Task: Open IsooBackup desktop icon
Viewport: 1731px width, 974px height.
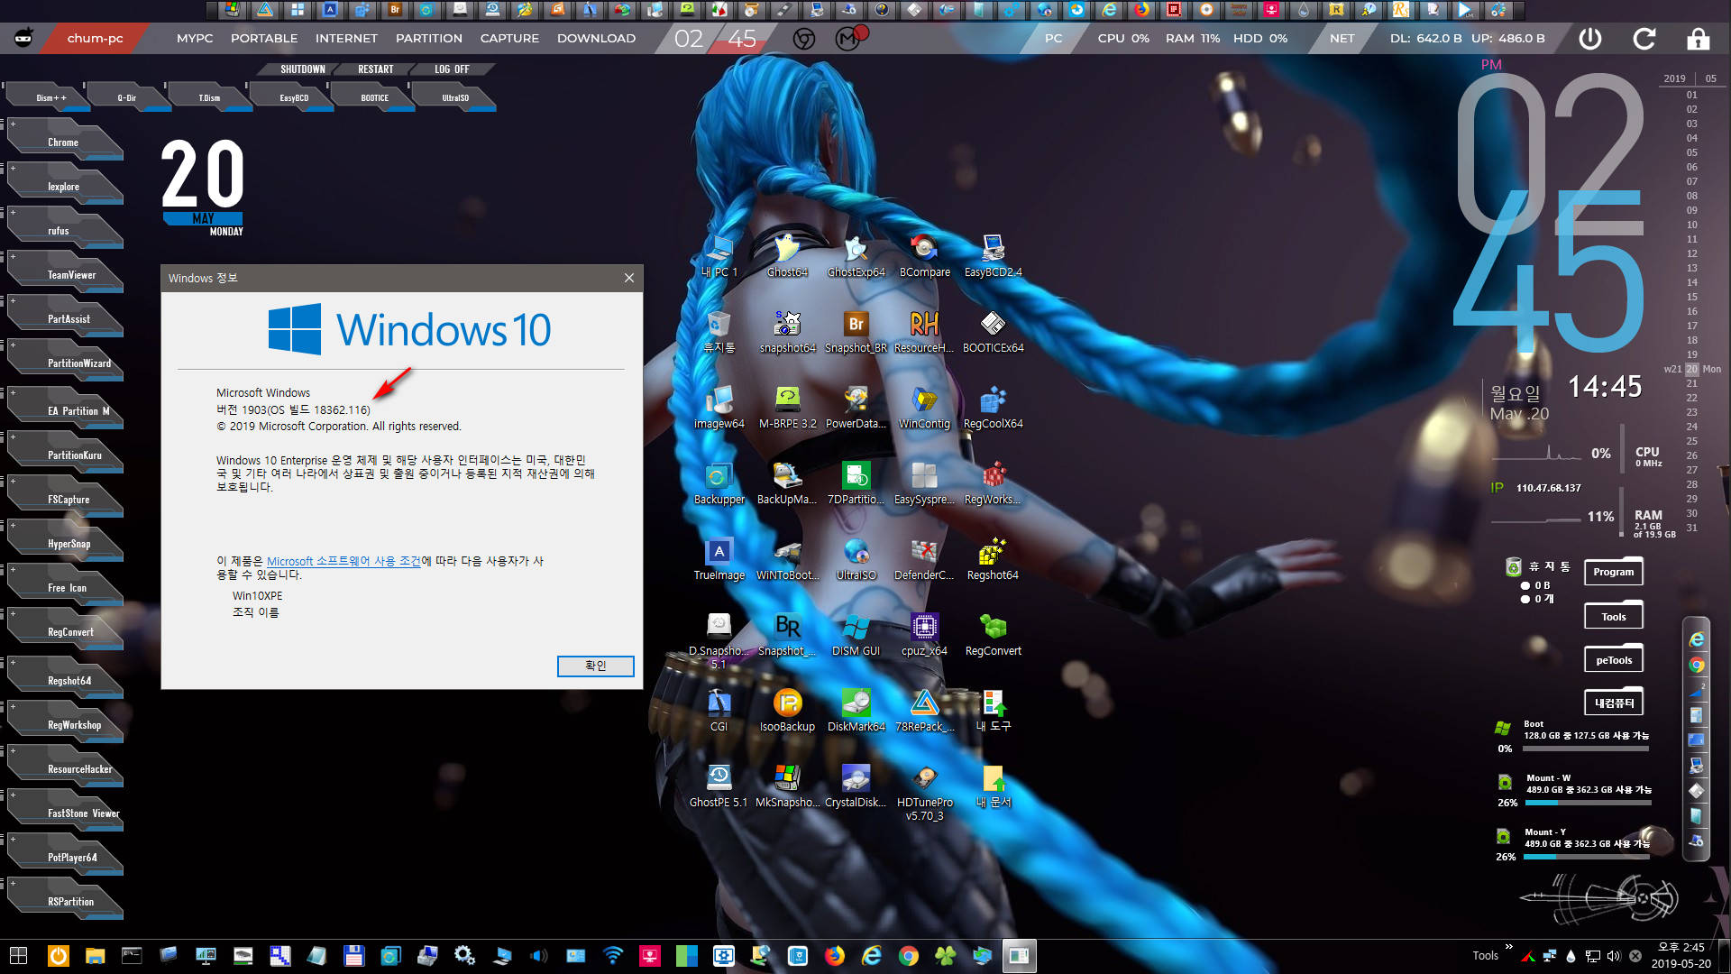Action: pos(787,710)
